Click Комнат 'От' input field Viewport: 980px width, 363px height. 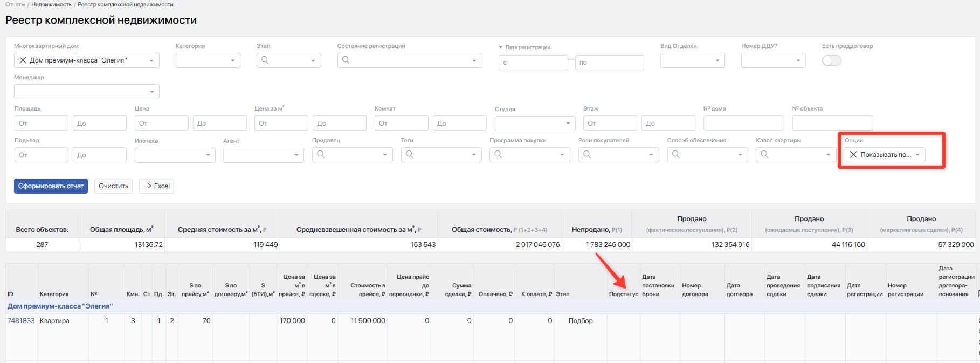tap(402, 123)
